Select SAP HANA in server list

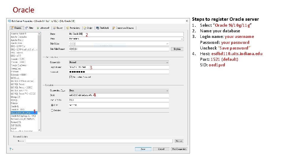(x=16, y=125)
